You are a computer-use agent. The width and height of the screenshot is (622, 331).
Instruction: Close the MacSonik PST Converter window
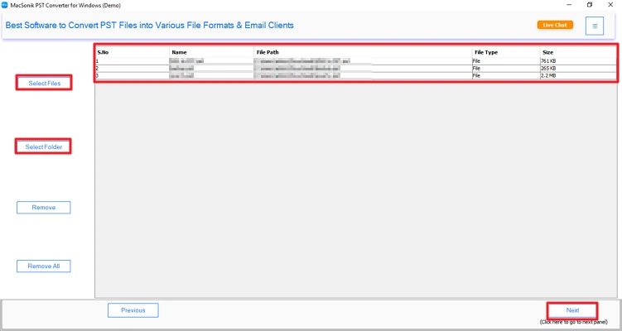(x=610, y=5)
